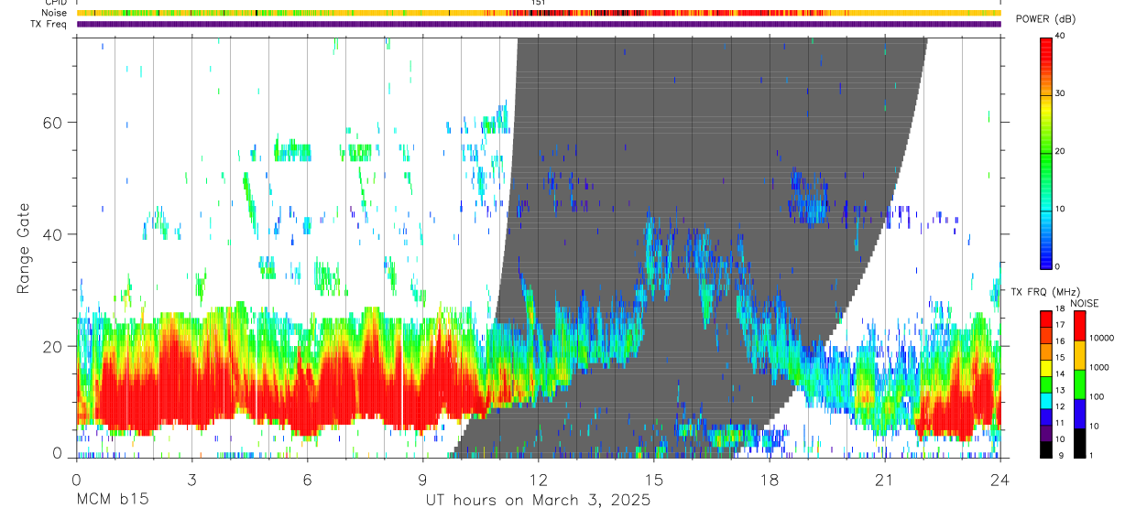Click the '151' CPID value
The image size is (1125, 519).
[x=539, y=3]
